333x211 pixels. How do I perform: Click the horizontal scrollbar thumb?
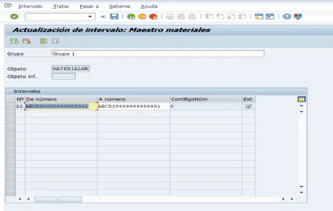(x=58, y=199)
